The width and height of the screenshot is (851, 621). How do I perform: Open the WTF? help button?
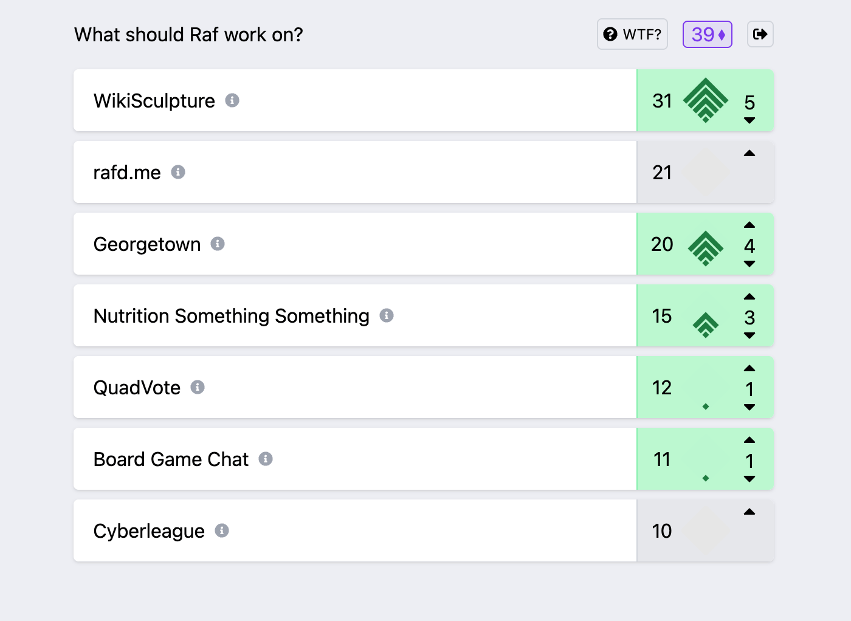(x=632, y=34)
